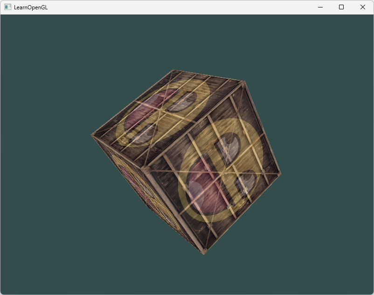The image size is (374, 295).
Task: Close the LearnOpenGL window
Action: [x=362, y=7]
